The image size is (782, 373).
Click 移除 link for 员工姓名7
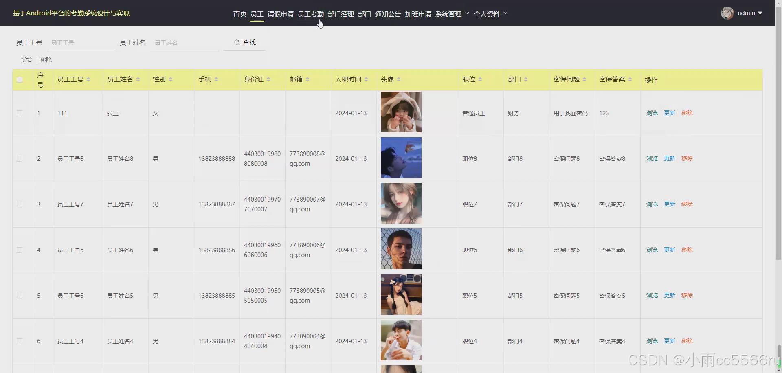[687, 204]
